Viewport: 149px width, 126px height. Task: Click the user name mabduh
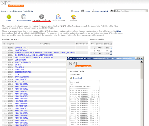(x=104, y=11)
